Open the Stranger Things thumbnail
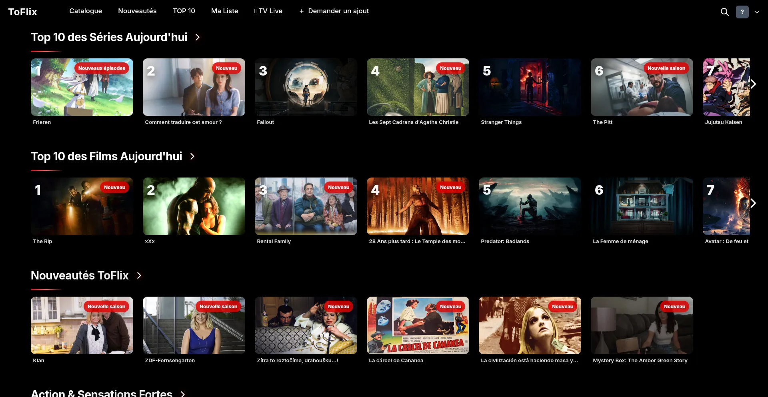The image size is (768, 397). [x=530, y=87]
